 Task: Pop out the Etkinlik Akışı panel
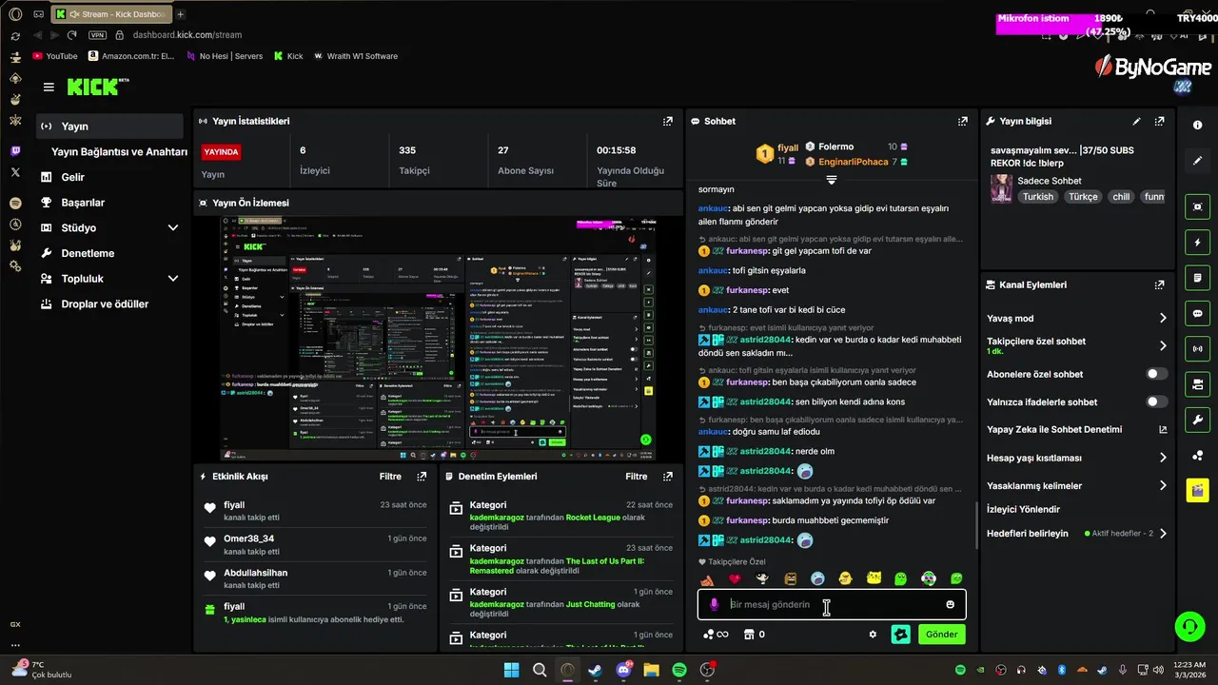tap(422, 477)
